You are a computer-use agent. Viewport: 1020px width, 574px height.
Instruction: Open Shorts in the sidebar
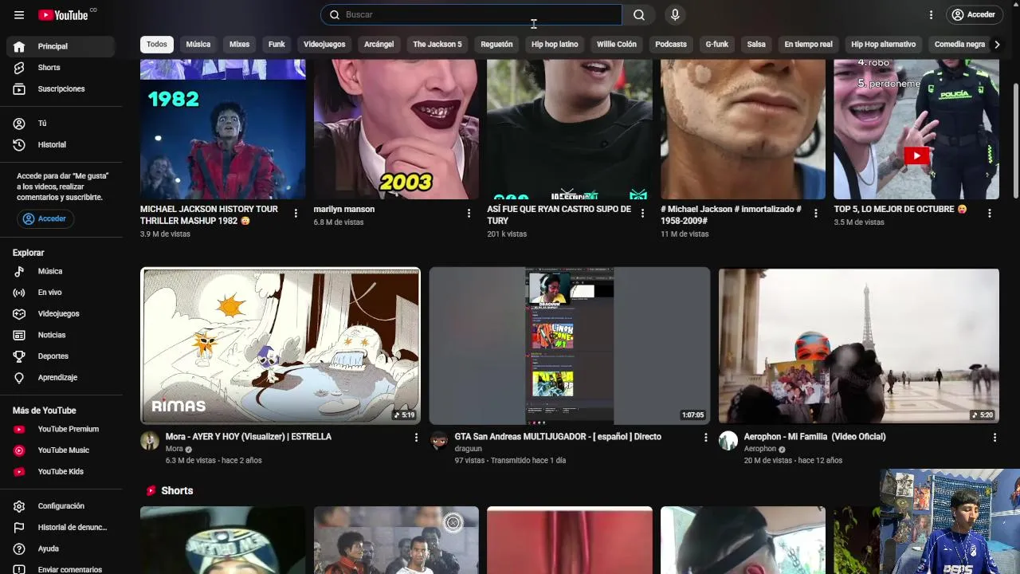61,68
